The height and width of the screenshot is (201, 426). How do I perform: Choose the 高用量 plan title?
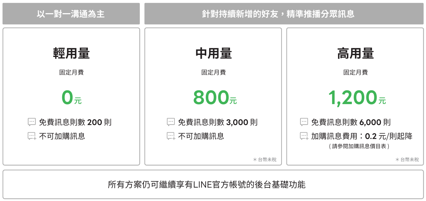[355, 53]
